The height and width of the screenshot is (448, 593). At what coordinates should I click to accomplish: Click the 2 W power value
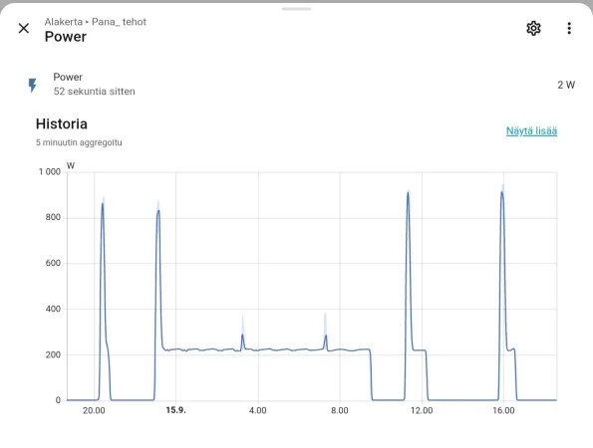point(566,85)
